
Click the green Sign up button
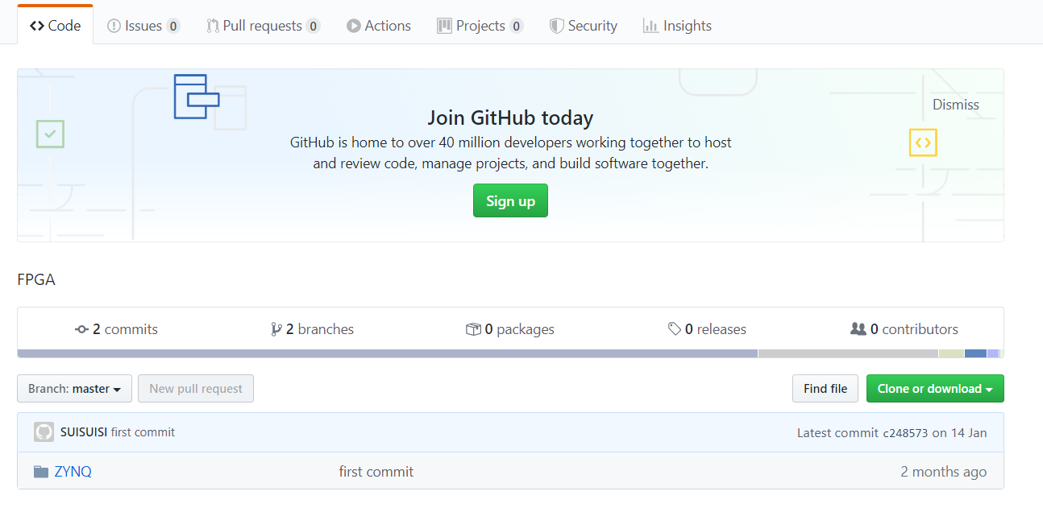510,200
